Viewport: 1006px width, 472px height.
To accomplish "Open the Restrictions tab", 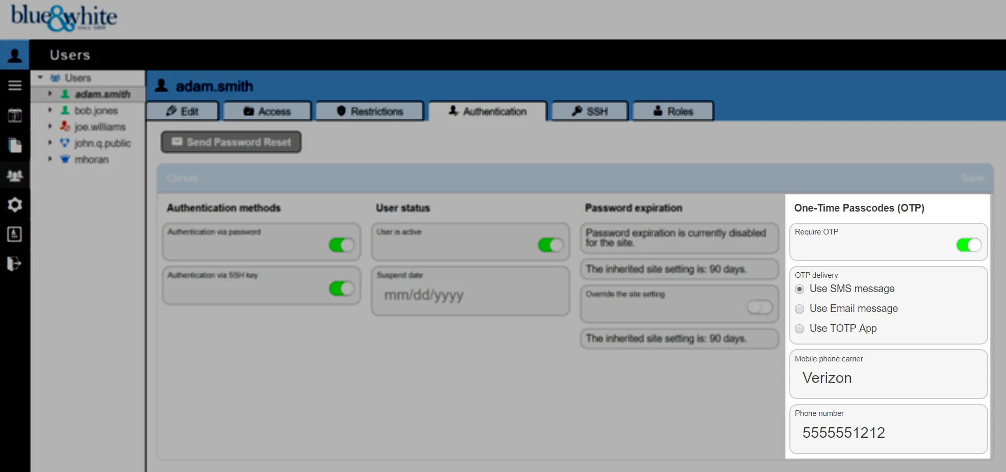I will (x=370, y=111).
